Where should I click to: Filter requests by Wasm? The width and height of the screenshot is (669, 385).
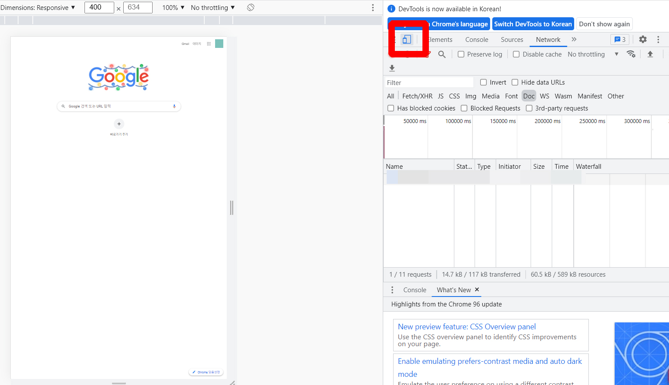tap(563, 96)
